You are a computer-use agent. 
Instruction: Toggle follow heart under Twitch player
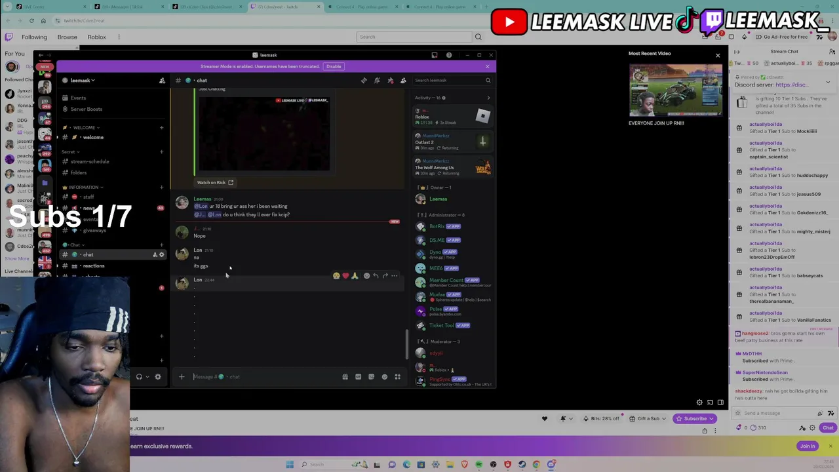pos(544,418)
